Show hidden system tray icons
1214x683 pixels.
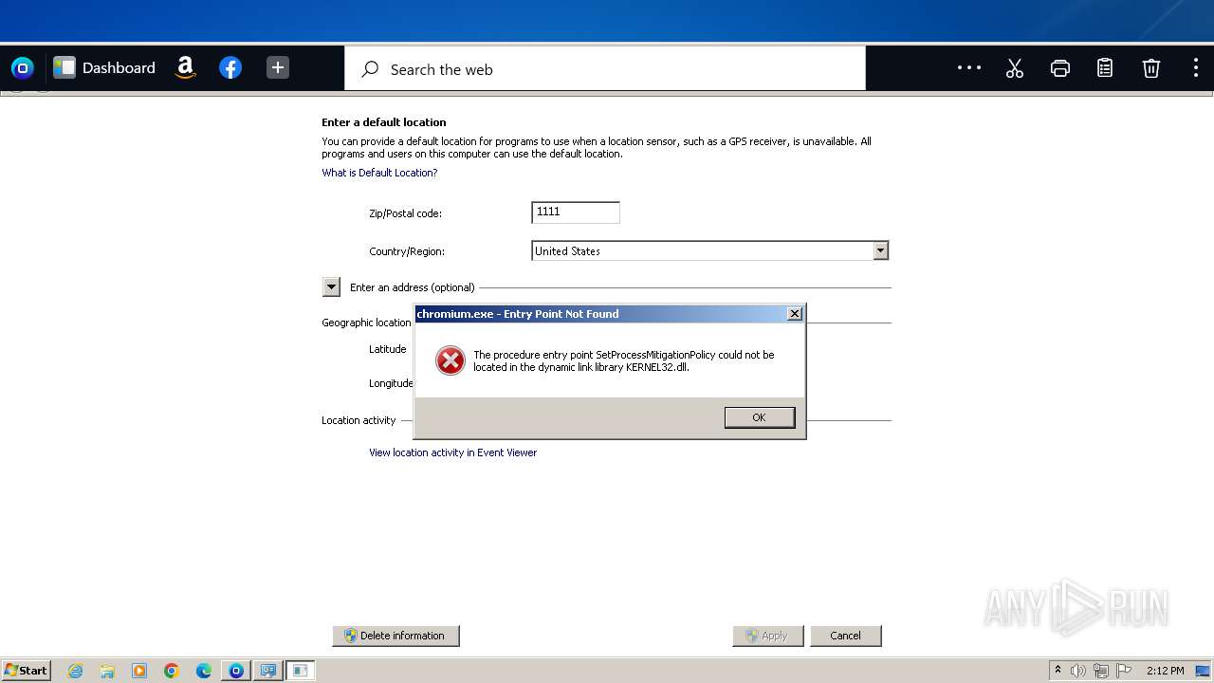(1058, 671)
